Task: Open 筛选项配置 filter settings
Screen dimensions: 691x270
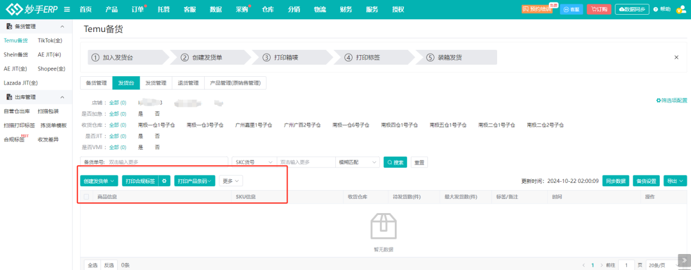Action: point(672,100)
